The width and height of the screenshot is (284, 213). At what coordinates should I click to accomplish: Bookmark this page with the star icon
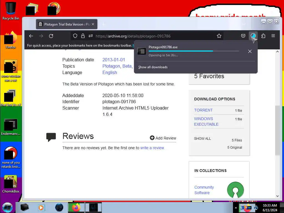click(x=219, y=36)
